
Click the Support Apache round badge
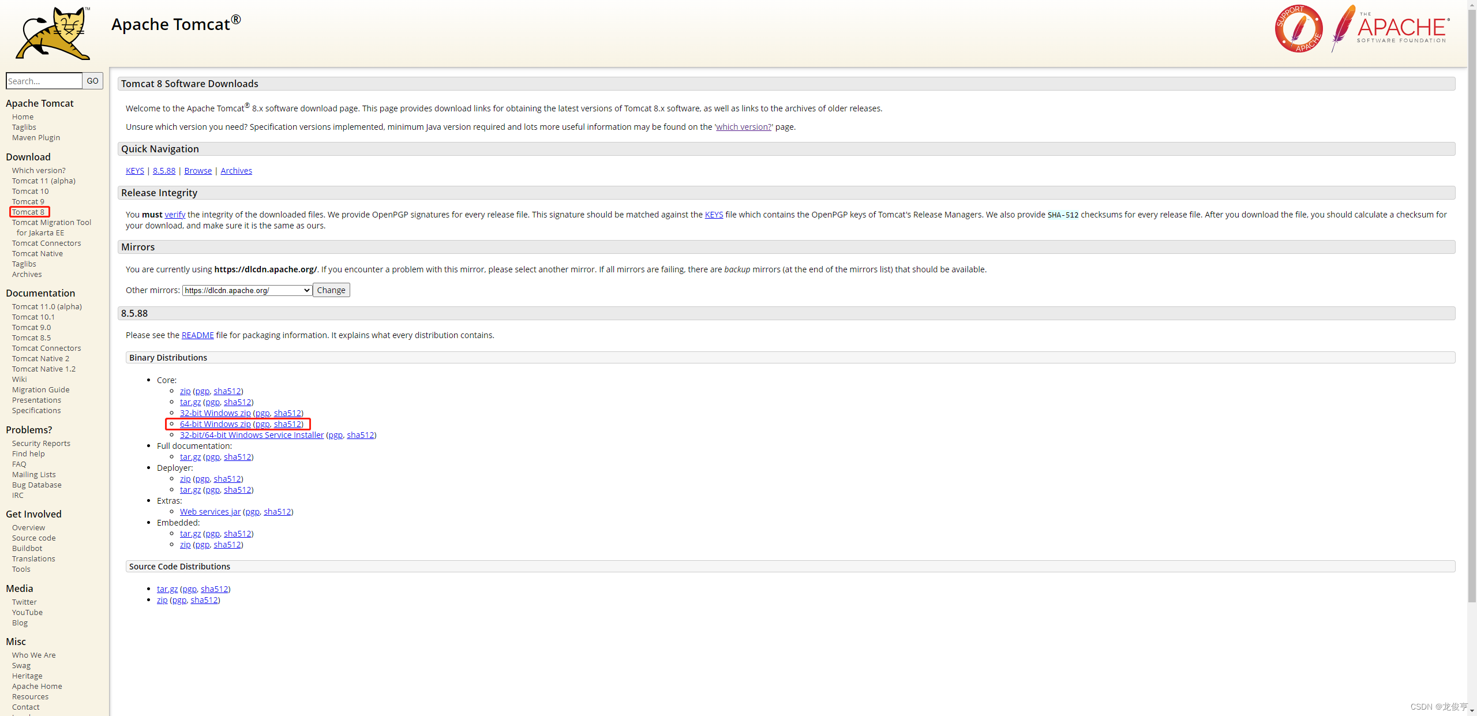1298,29
